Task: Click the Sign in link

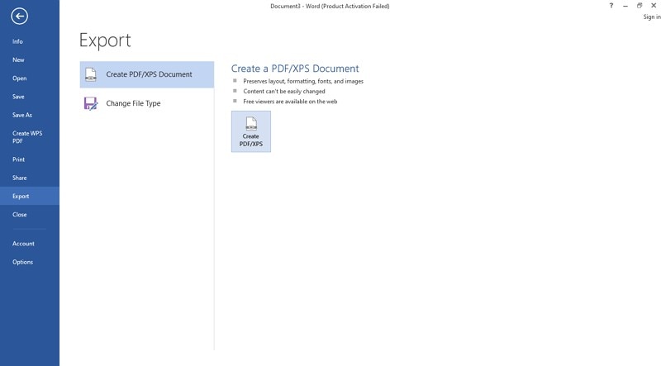Action: [x=652, y=17]
